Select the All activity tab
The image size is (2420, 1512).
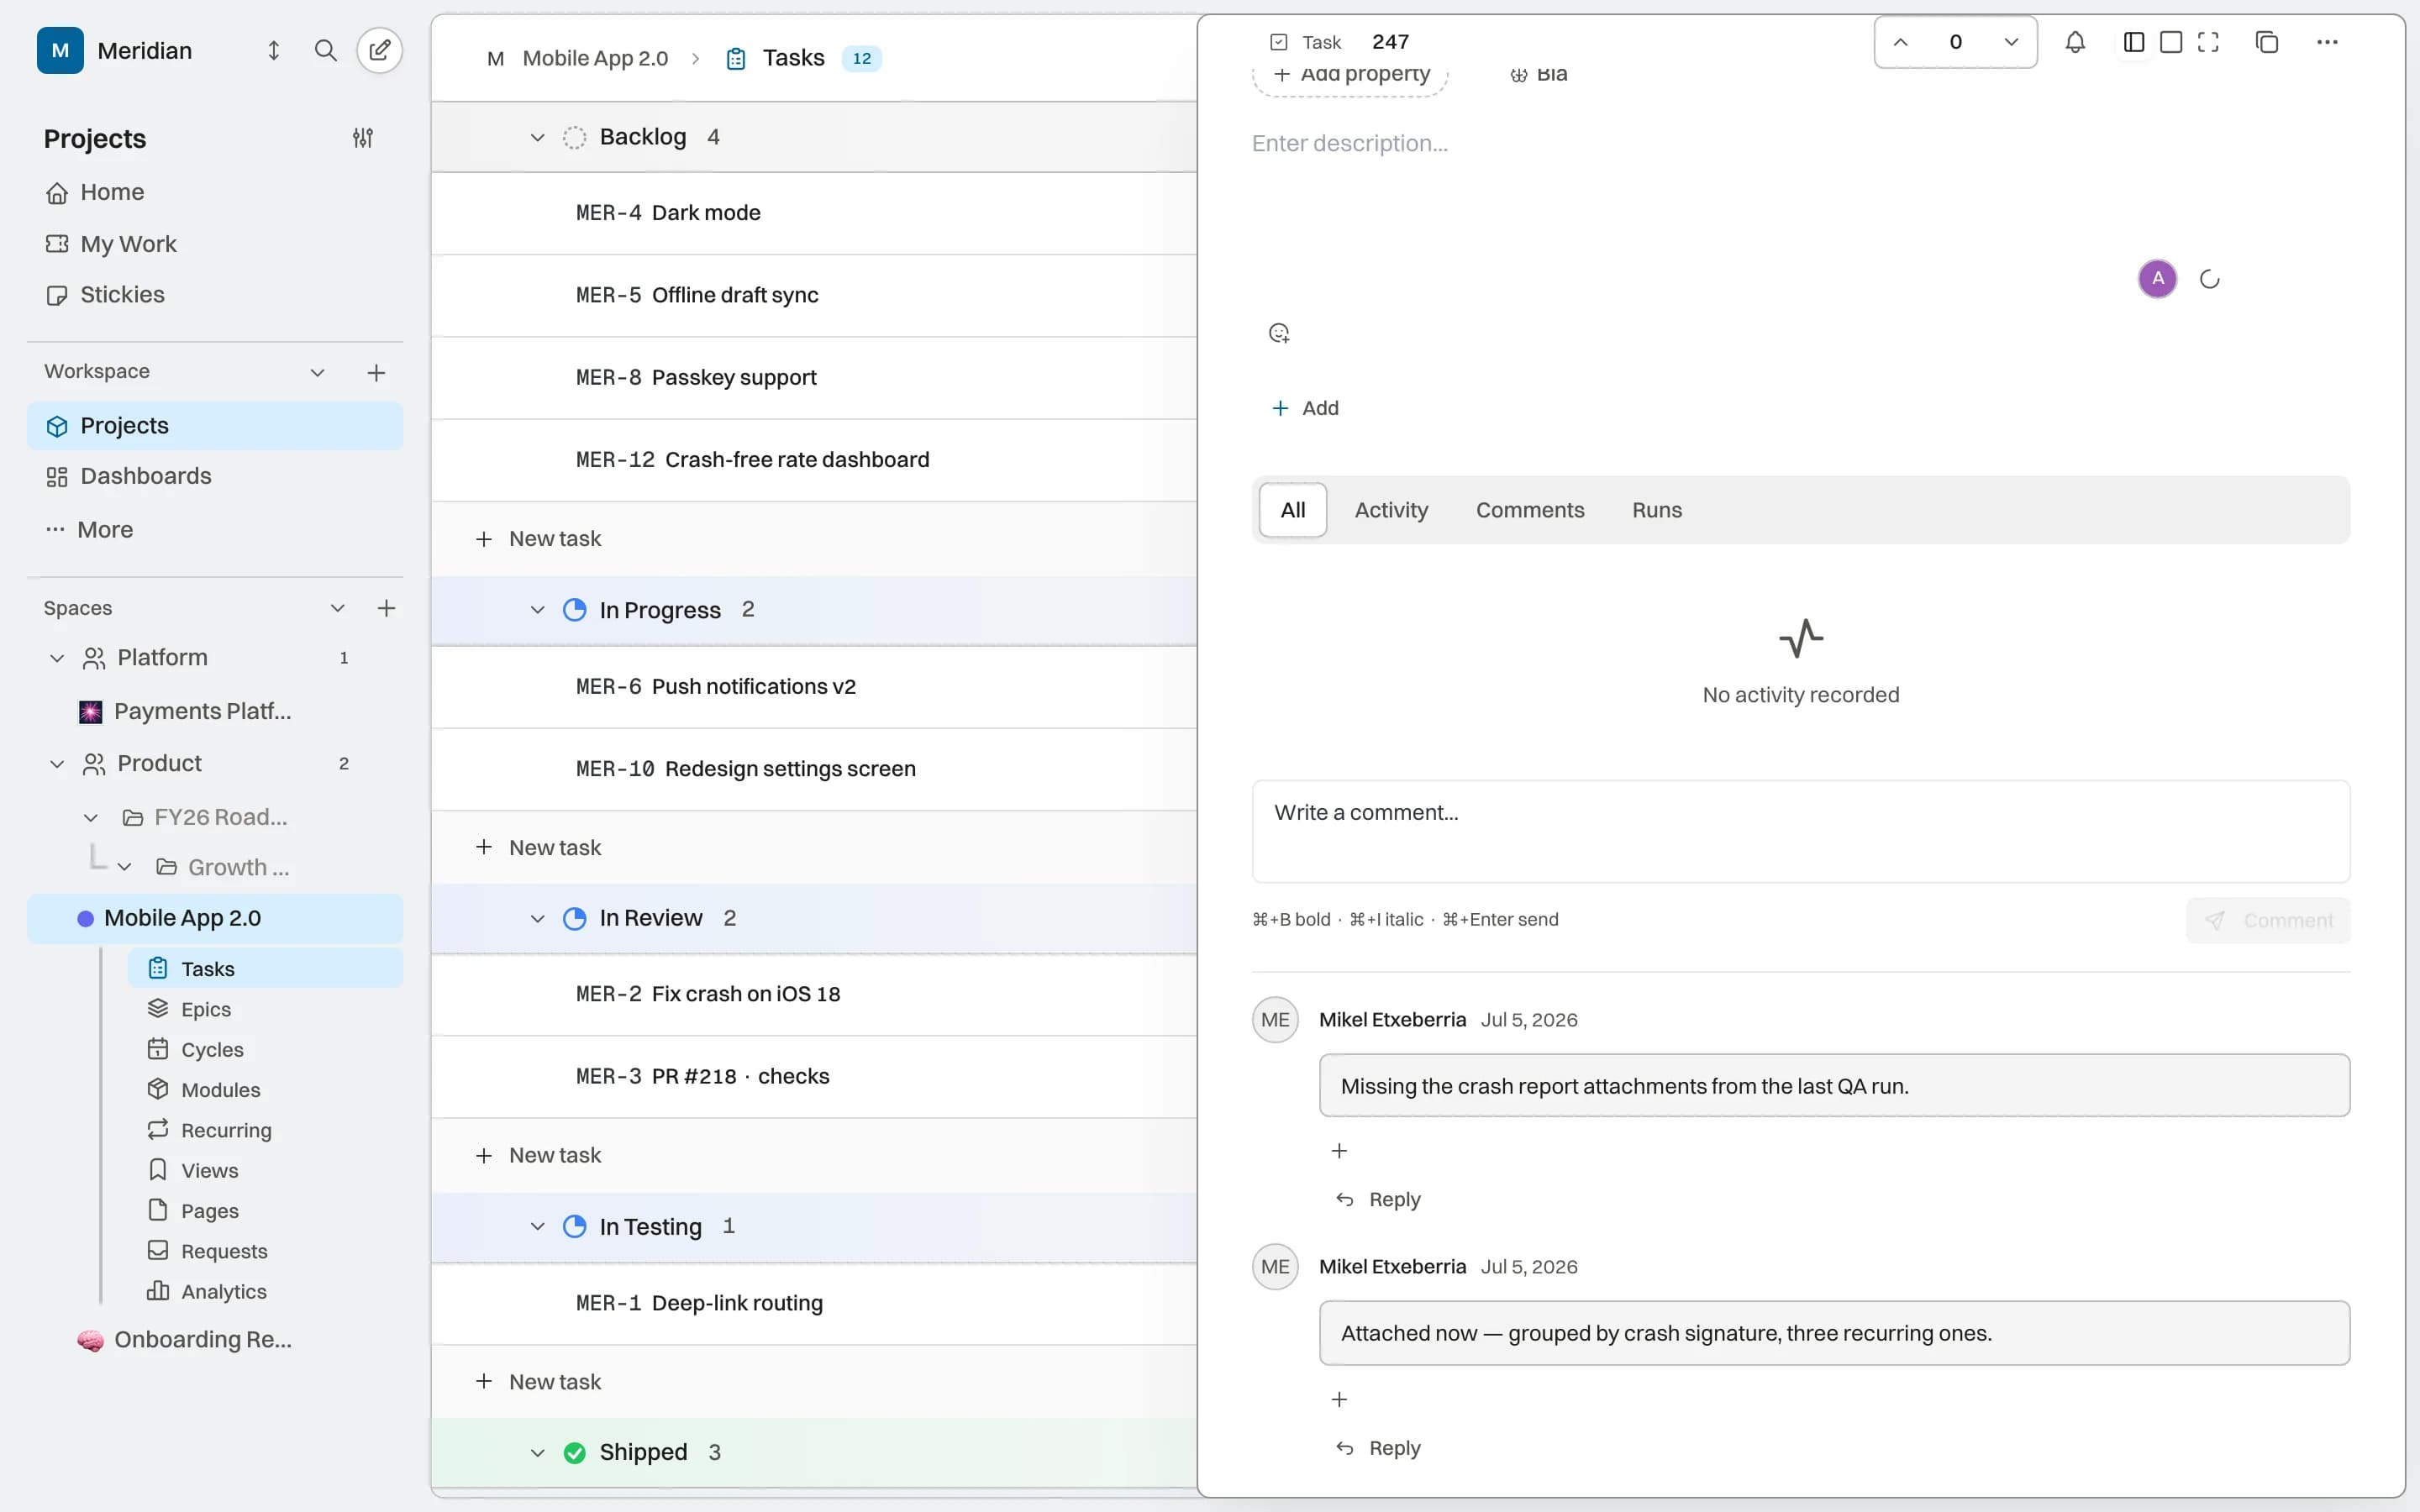1293,510
